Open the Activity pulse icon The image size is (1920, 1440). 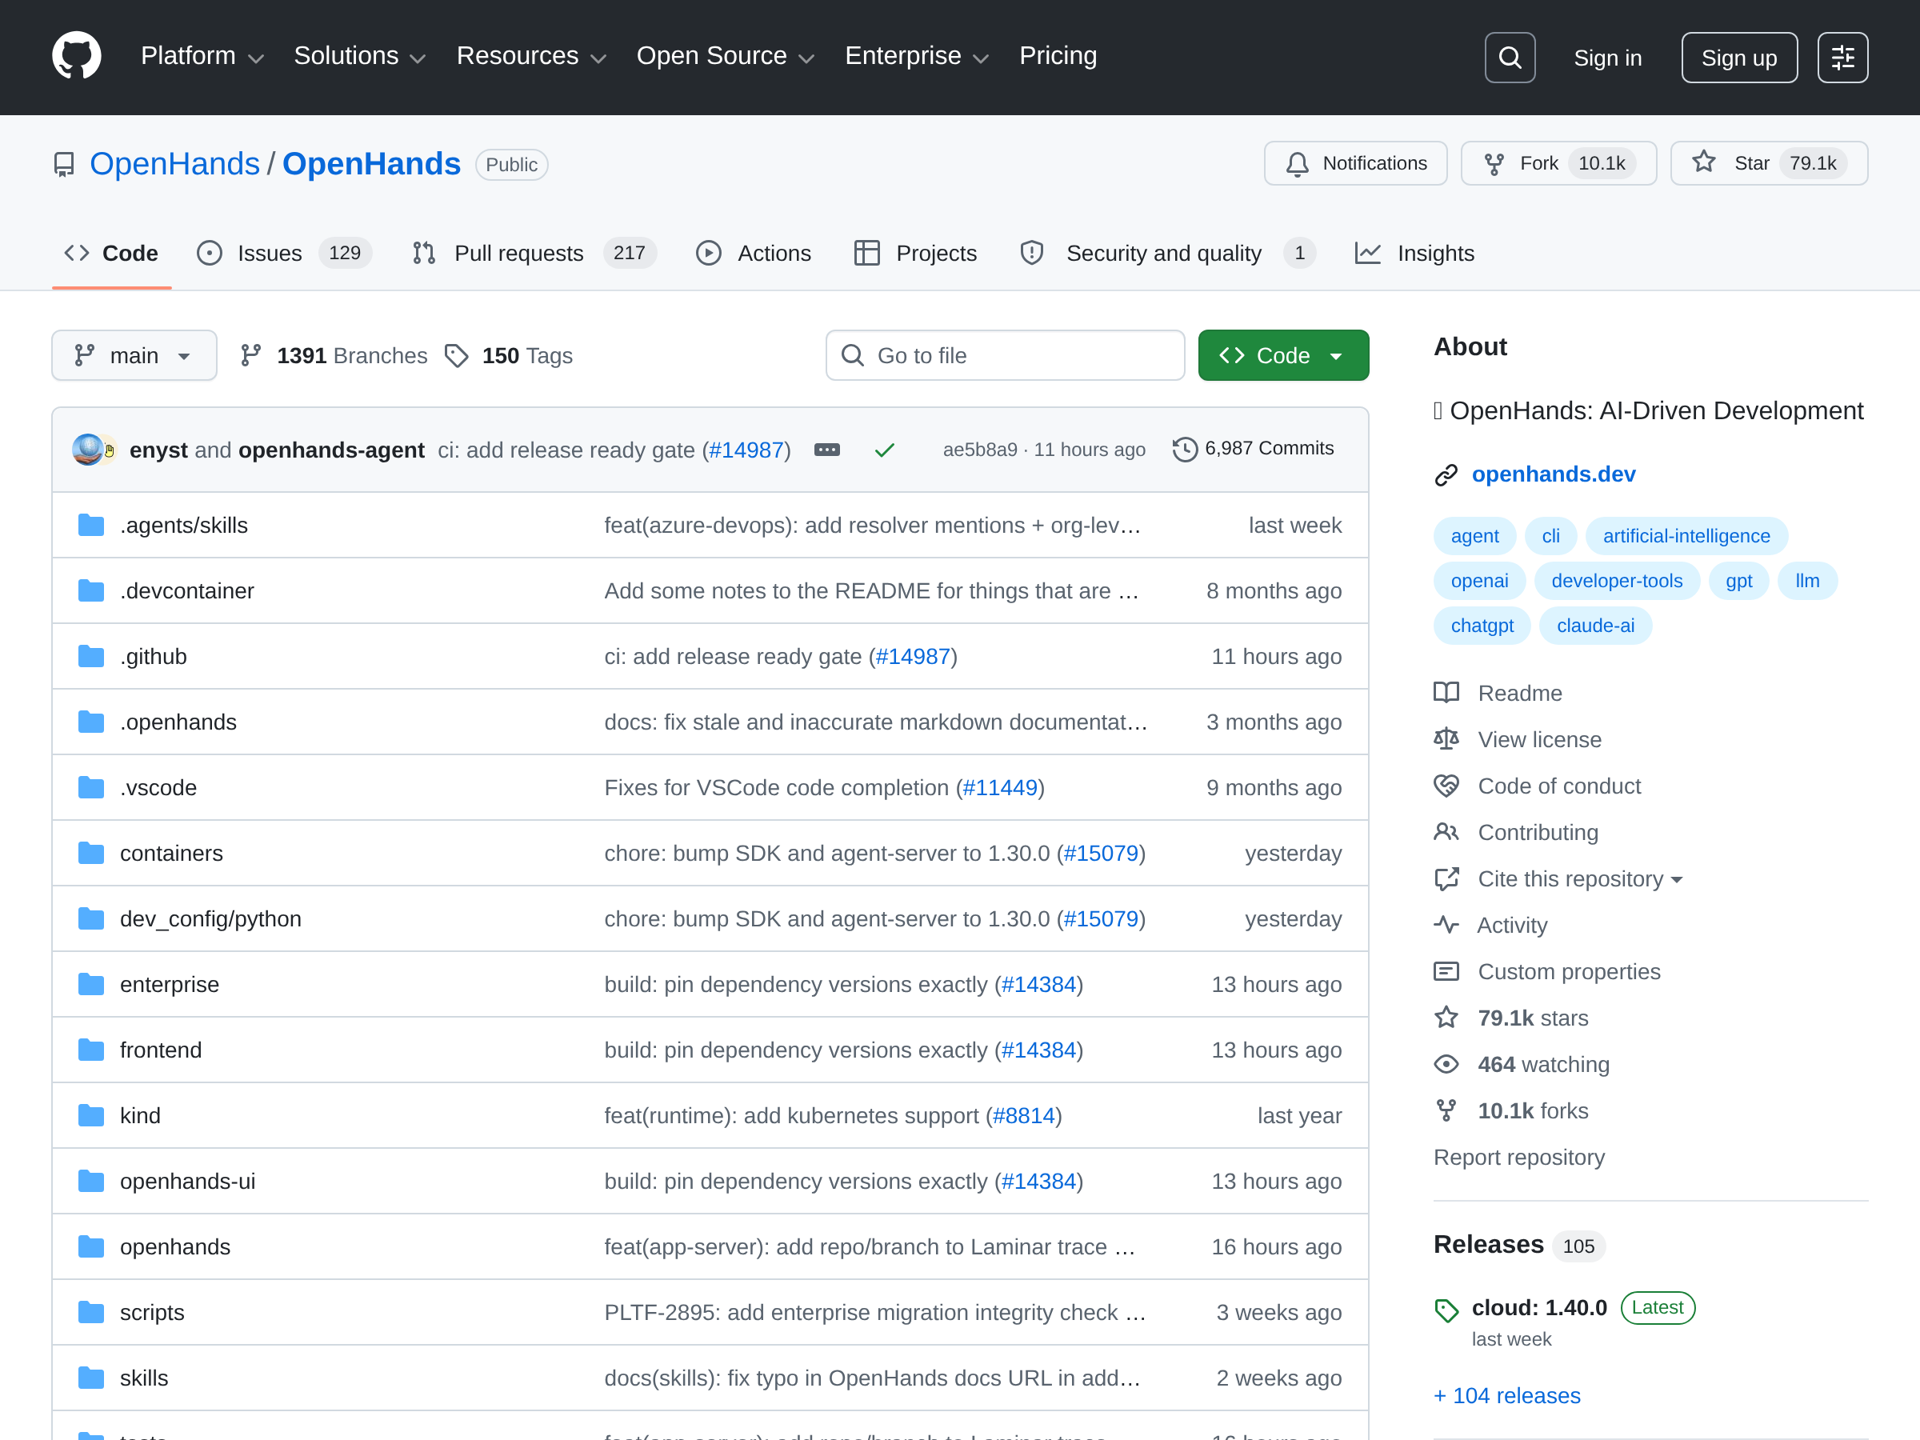tap(1446, 926)
